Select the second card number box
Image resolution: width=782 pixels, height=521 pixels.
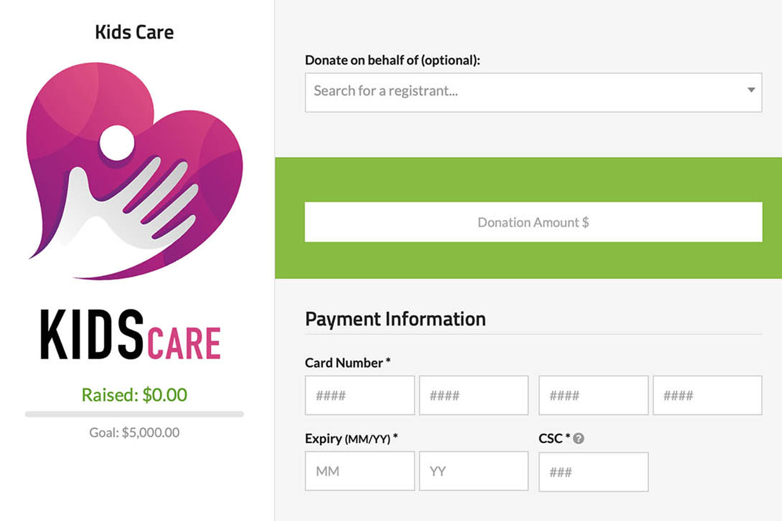click(x=473, y=396)
